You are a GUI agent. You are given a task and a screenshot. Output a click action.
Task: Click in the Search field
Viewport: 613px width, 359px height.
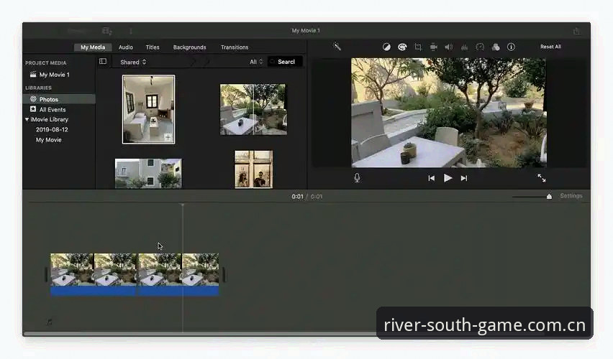[x=286, y=62]
